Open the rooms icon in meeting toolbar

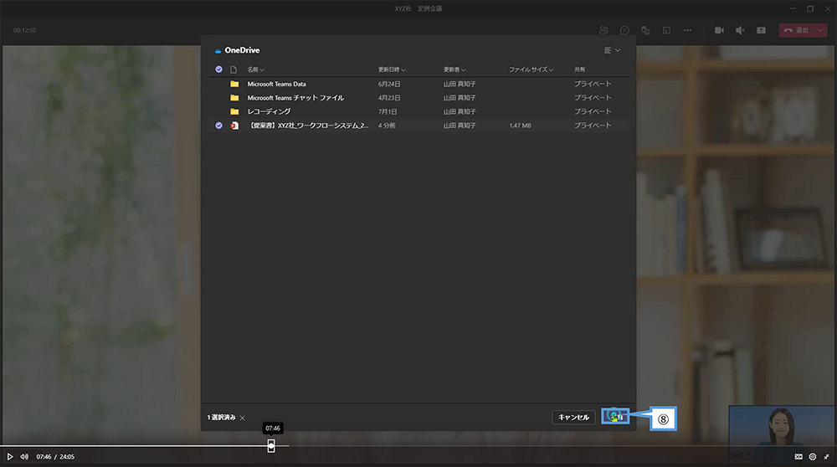coord(666,30)
